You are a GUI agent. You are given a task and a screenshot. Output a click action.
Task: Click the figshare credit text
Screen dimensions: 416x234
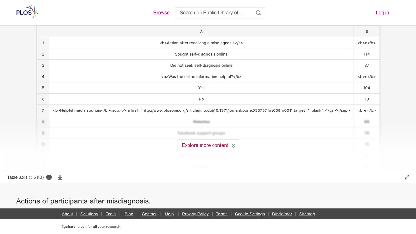[x=91, y=227]
